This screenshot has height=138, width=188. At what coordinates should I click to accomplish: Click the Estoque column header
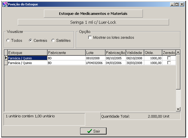tap(27, 53)
